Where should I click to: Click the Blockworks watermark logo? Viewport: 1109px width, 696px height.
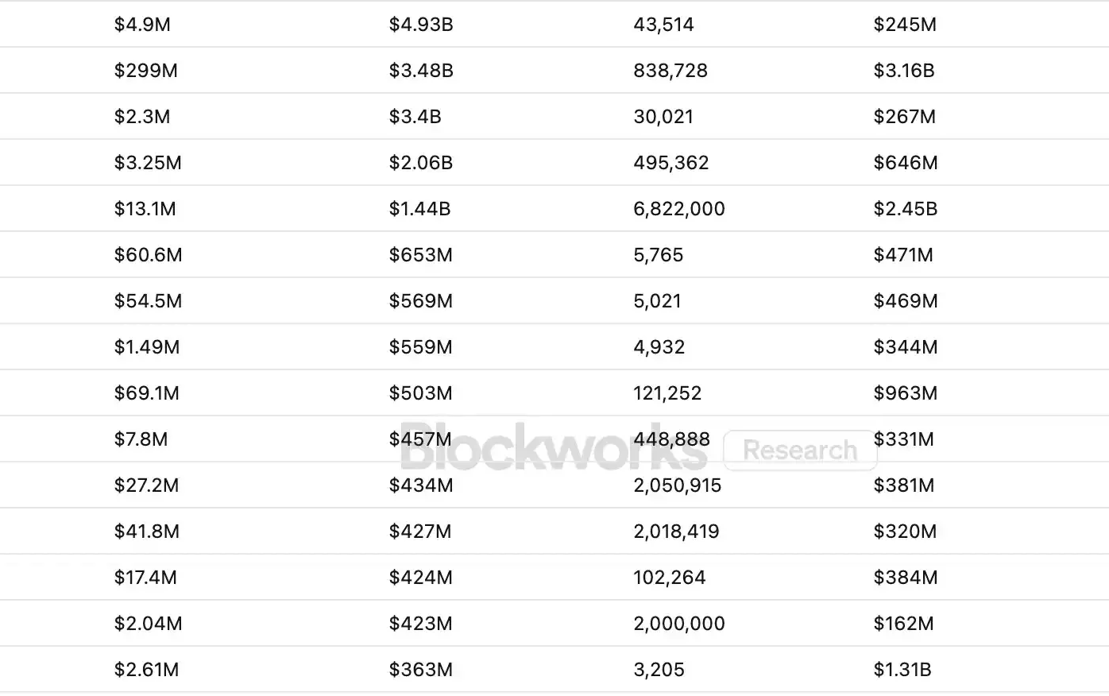554,448
